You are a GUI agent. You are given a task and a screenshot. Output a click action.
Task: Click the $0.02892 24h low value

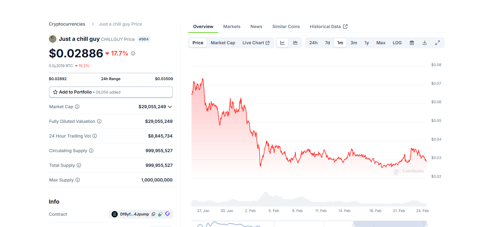tap(58, 79)
